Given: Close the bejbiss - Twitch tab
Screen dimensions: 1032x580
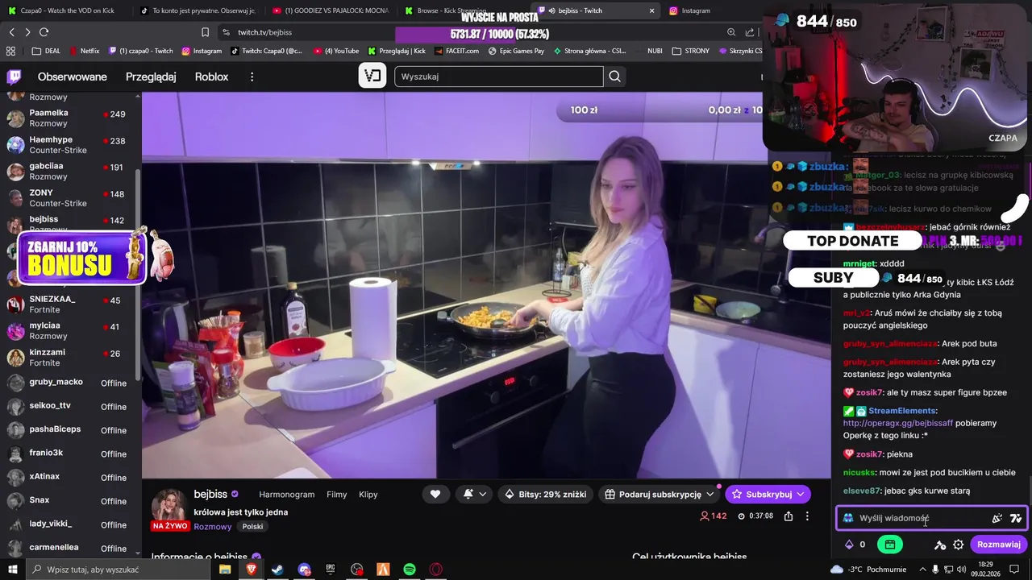Looking at the screenshot, I should (651, 10).
